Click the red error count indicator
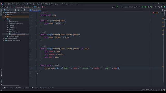166x93 pixels. [154, 13]
